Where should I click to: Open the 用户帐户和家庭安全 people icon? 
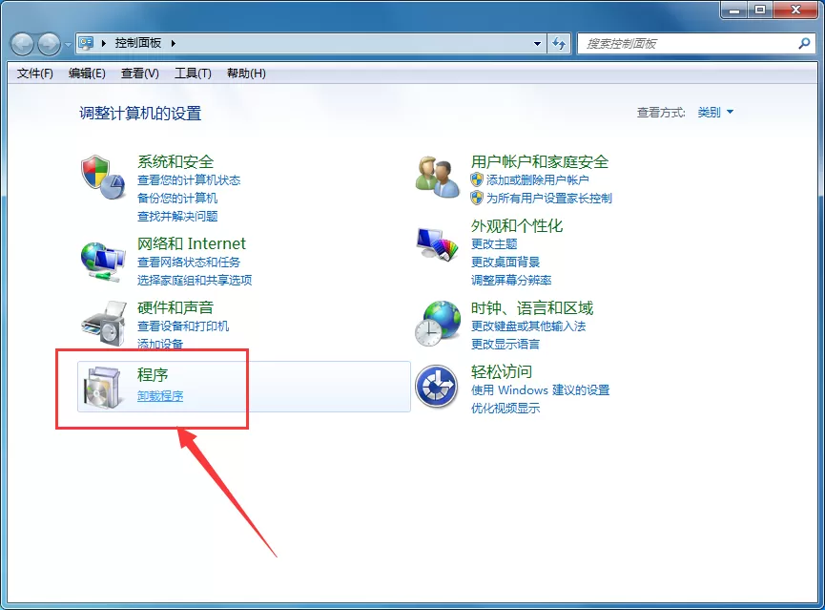tap(437, 177)
